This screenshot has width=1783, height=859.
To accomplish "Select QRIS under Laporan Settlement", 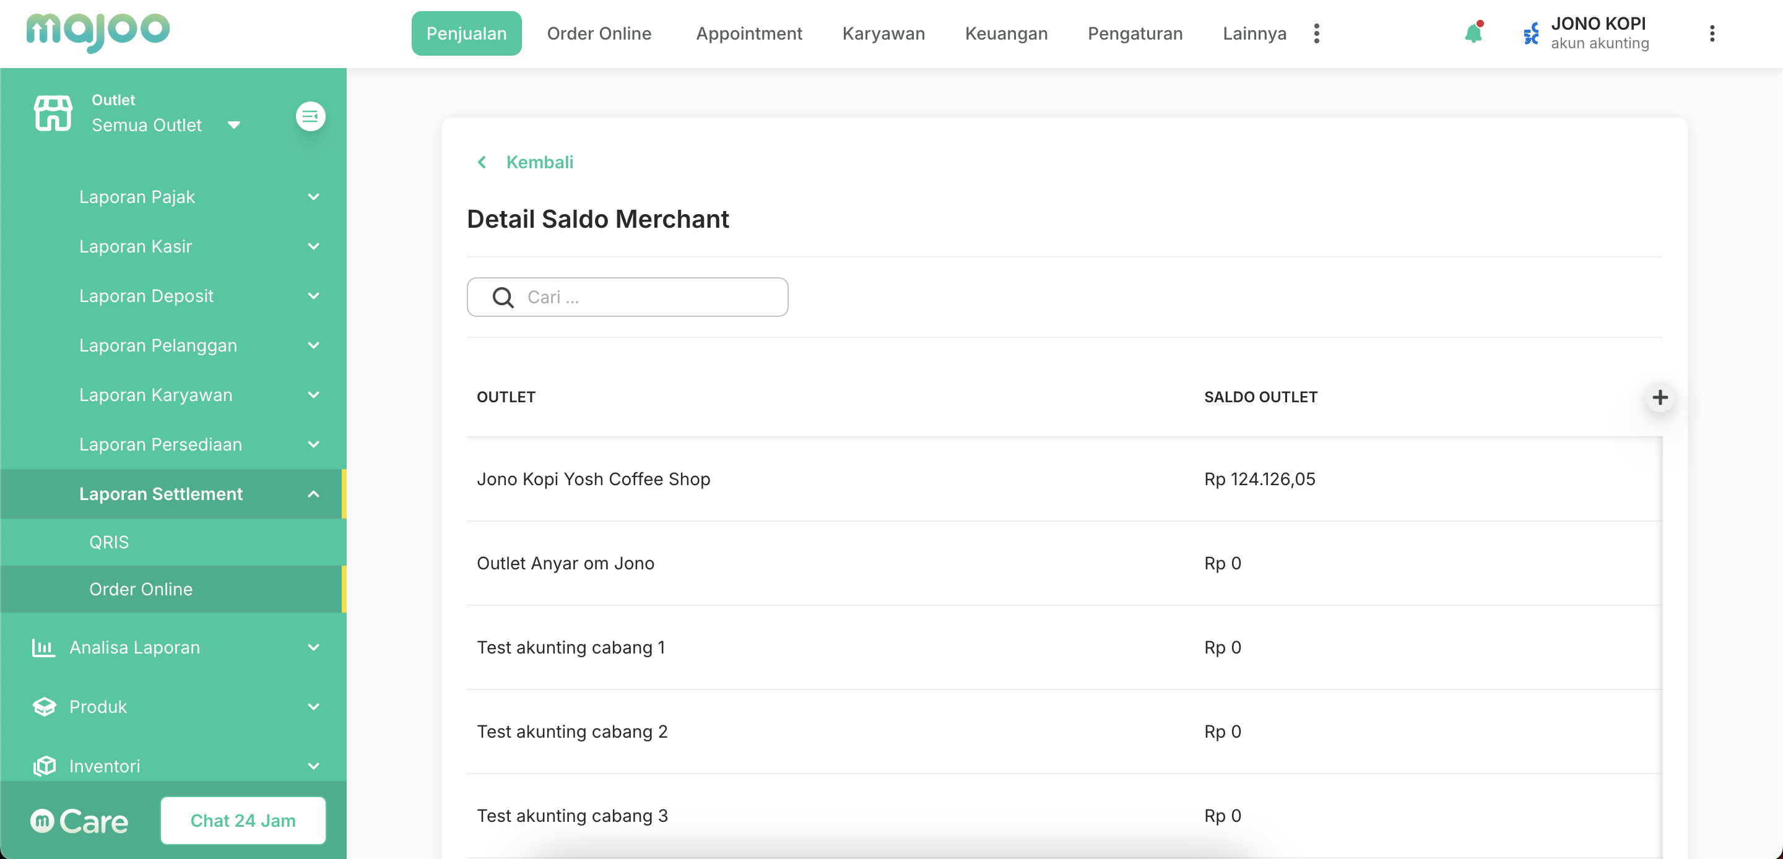I will pos(110,542).
